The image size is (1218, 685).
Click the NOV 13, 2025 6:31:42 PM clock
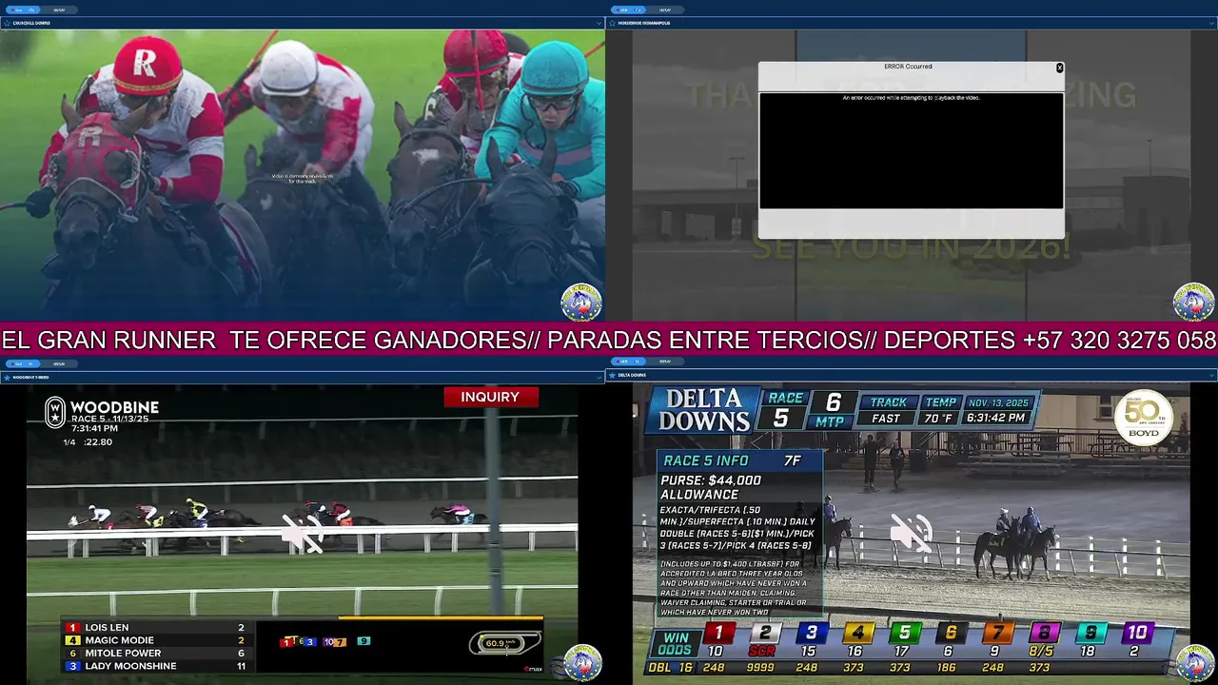pos(997,410)
